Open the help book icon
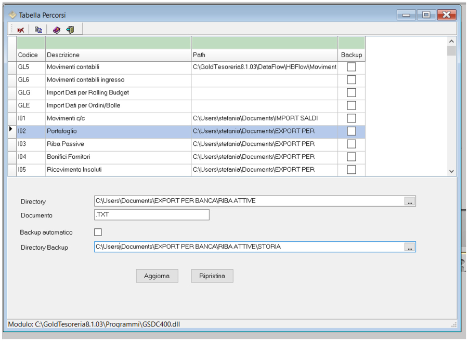The width and height of the screenshot is (468, 341). (x=57, y=30)
